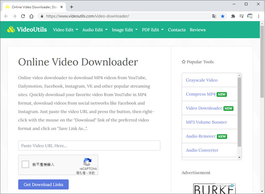Click the browser forward arrow
Viewport: 265px width, 194px height.
pos(15,16)
